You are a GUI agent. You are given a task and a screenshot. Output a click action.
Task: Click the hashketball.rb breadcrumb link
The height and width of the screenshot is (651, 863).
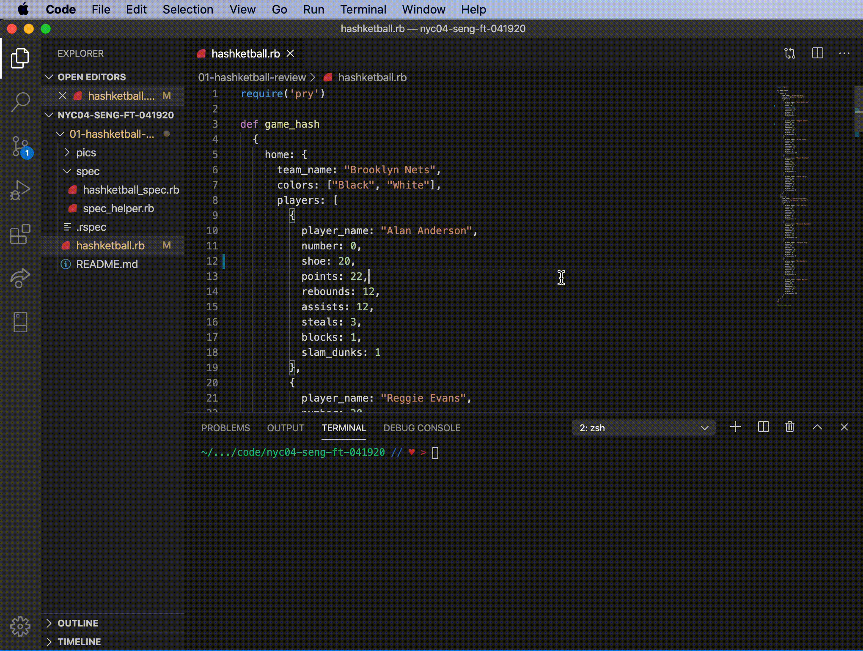(372, 77)
